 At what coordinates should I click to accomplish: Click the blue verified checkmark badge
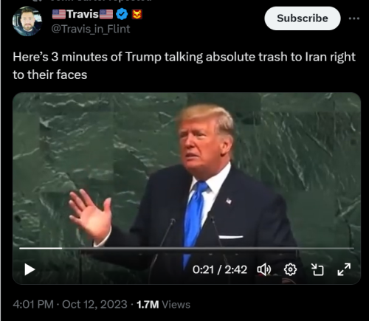[x=122, y=14]
